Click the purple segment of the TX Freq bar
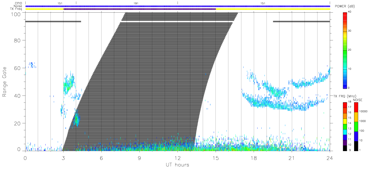Image resolution: width=371 pixels, height=171 pixels. (140, 9)
